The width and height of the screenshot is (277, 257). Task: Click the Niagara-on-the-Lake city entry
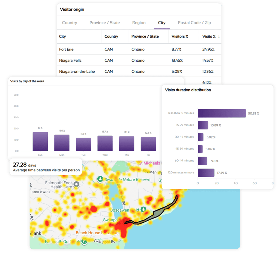click(x=77, y=72)
